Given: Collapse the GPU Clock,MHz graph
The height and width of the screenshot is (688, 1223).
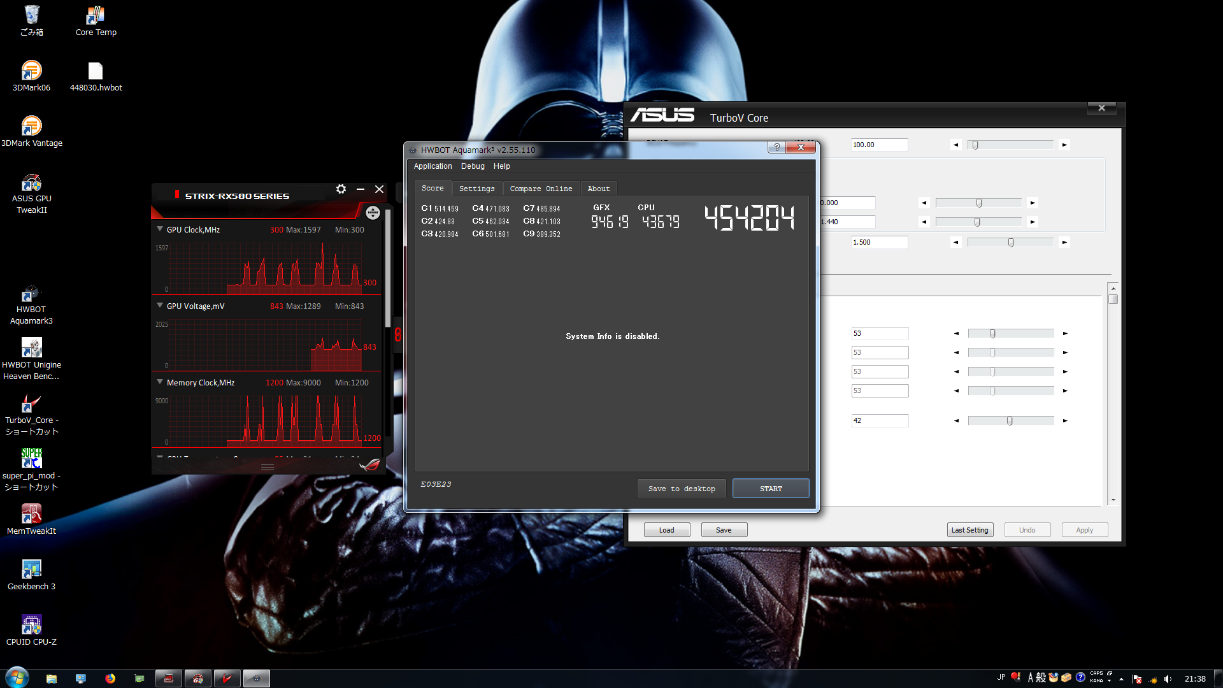Looking at the screenshot, I should coord(160,229).
